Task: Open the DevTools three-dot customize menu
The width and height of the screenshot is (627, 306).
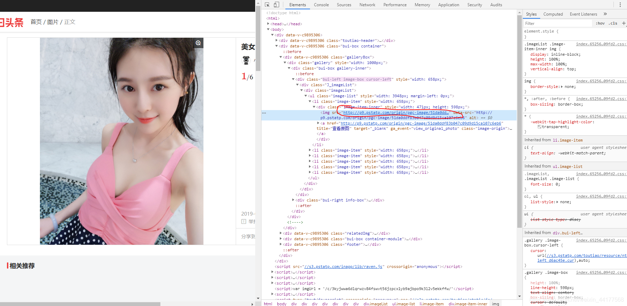Action: 620,5
